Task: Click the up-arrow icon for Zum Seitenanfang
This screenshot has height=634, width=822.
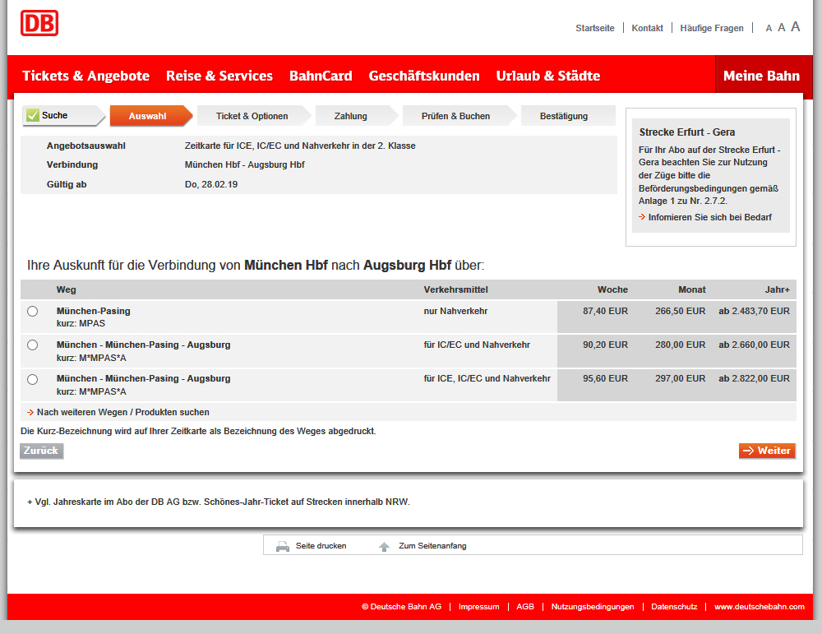Action: [x=384, y=546]
